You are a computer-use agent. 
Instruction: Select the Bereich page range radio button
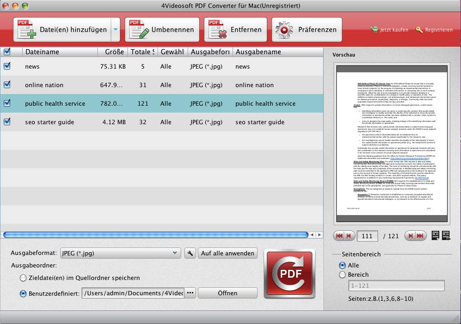click(342, 275)
